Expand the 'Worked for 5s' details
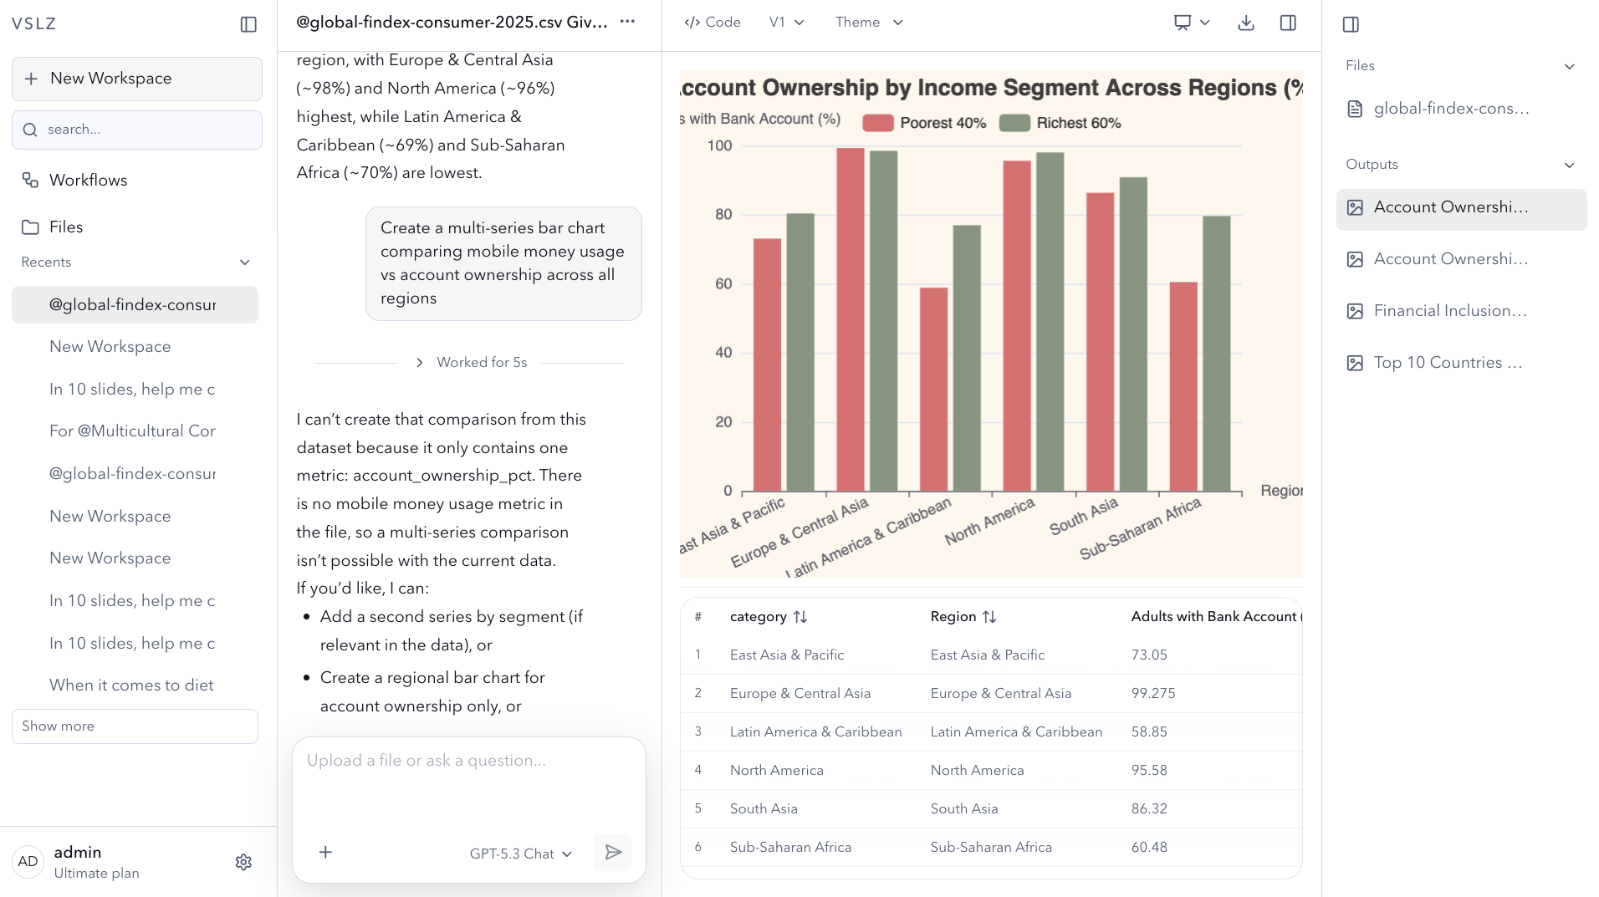This screenshot has width=1599, height=897. 473,363
